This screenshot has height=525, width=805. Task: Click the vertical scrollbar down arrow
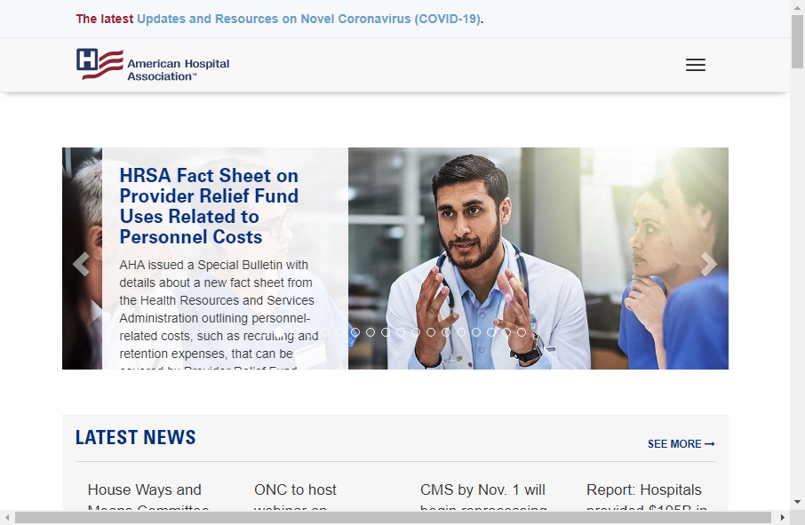coord(797,502)
